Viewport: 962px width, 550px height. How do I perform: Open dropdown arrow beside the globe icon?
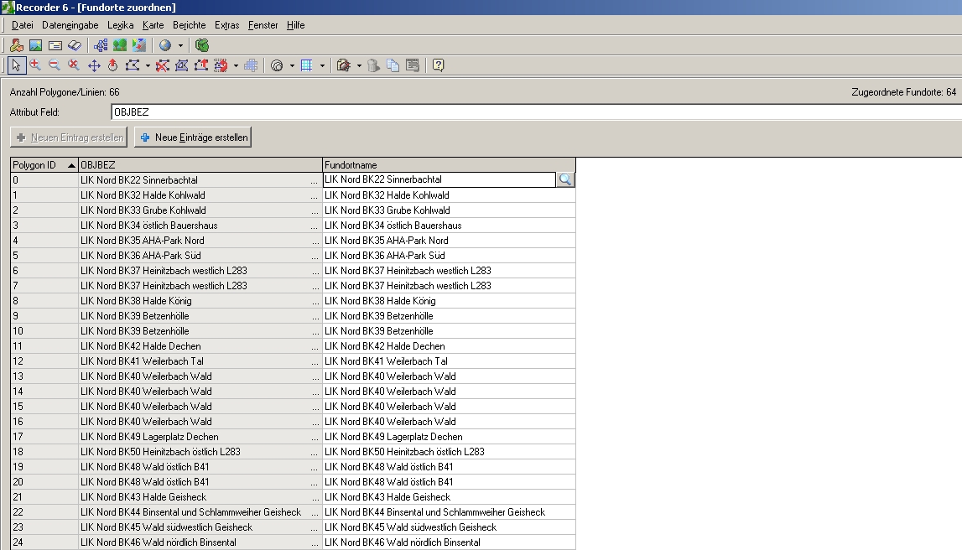click(180, 45)
